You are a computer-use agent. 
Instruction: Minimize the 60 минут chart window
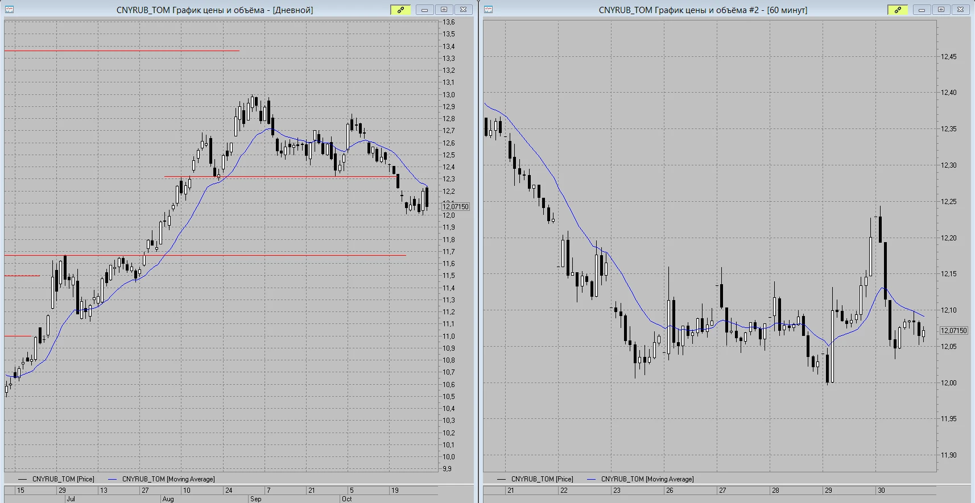[x=922, y=10]
